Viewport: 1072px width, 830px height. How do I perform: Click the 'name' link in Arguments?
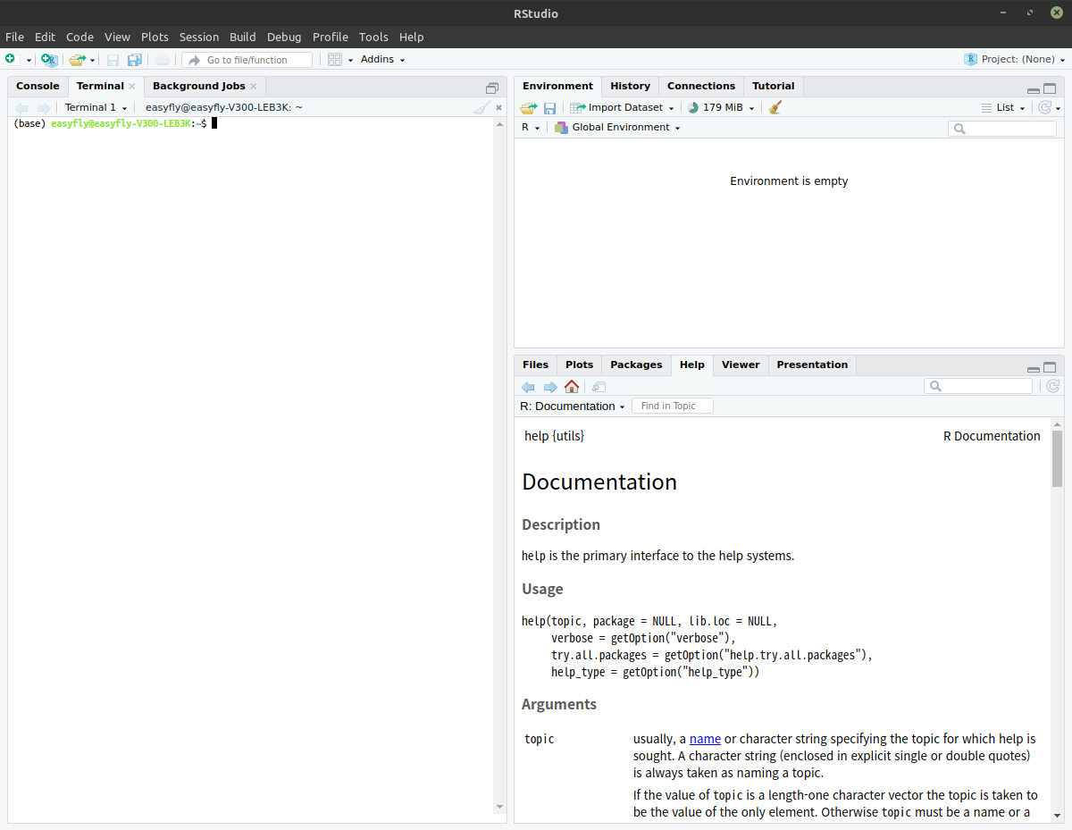pos(705,739)
